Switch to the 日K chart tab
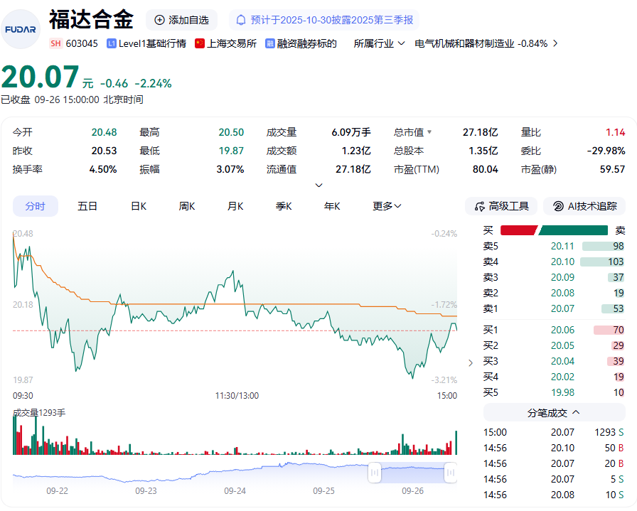Screen dimensions: 637x511 click(138, 206)
